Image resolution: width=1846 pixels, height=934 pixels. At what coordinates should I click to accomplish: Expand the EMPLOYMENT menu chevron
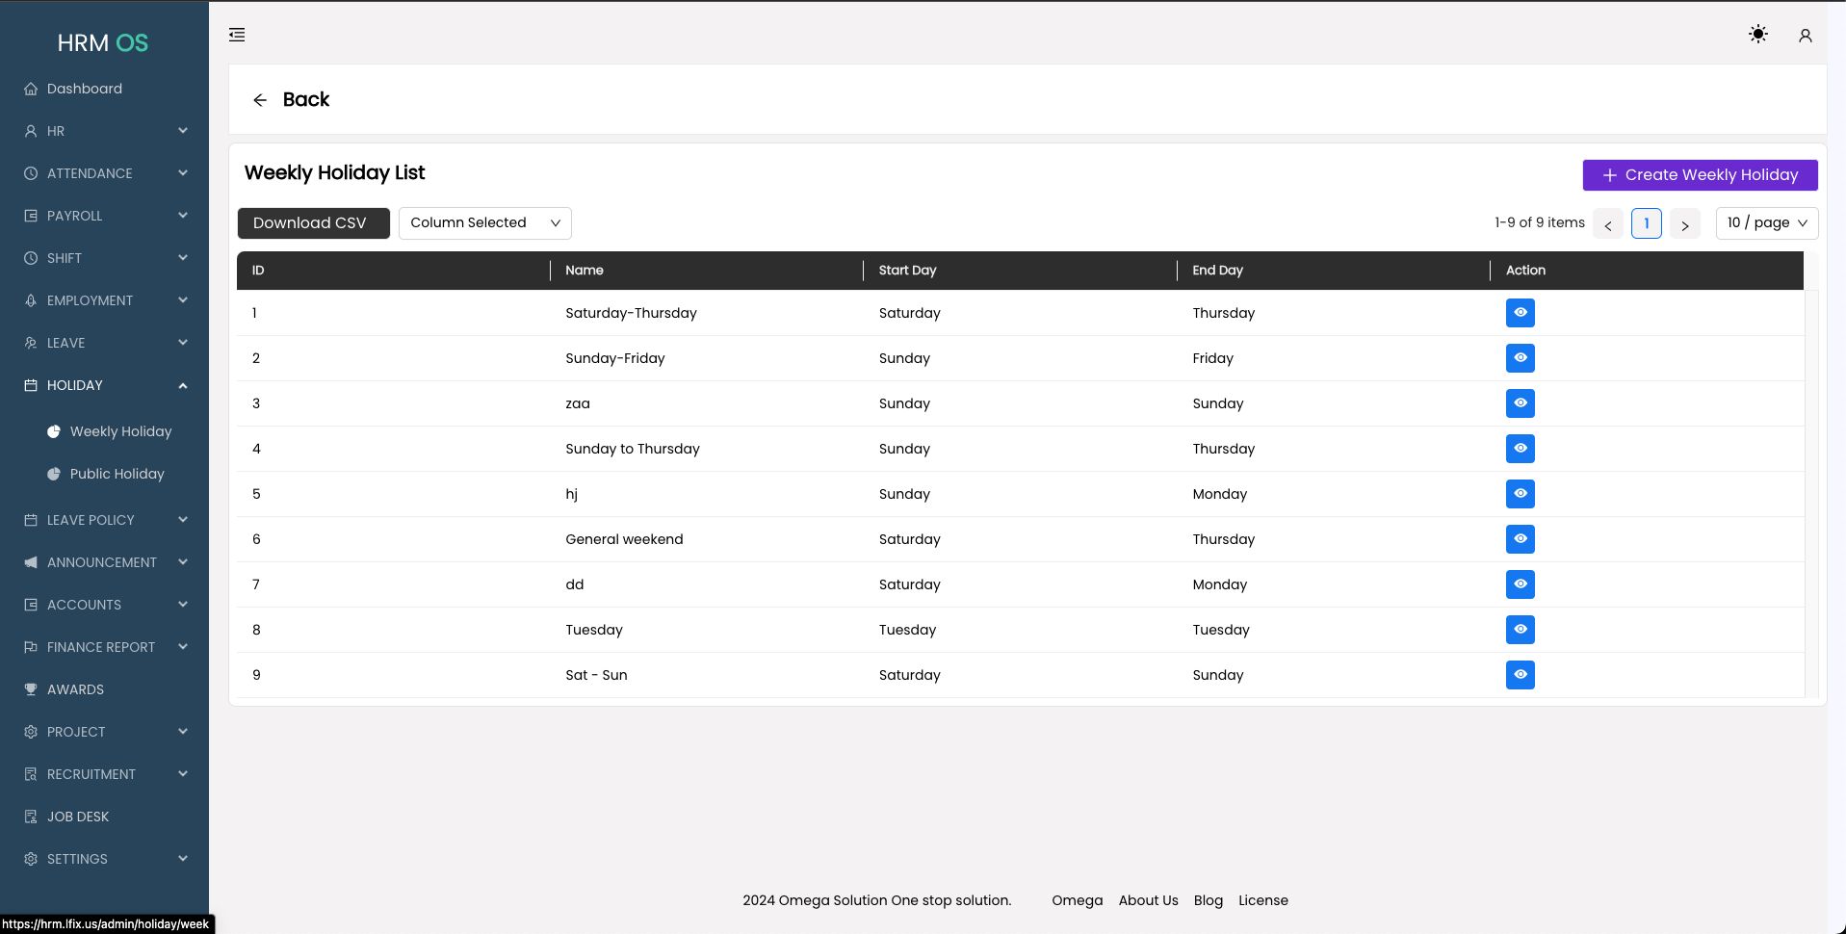[183, 300]
